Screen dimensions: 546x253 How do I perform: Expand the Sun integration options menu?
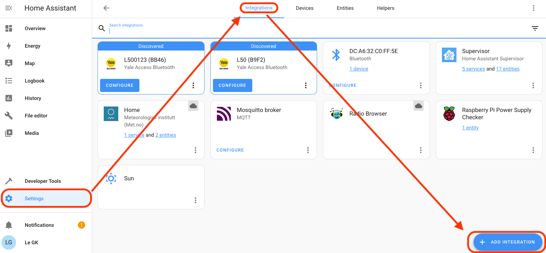tap(195, 200)
